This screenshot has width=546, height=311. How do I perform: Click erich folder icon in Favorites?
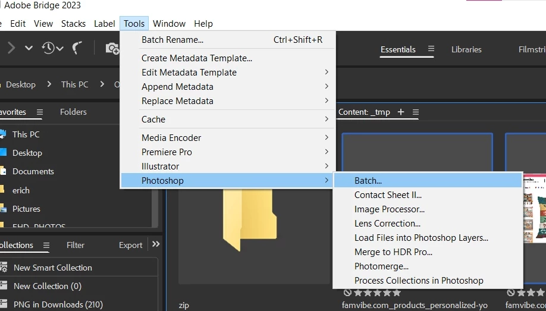click(x=2, y=190)
